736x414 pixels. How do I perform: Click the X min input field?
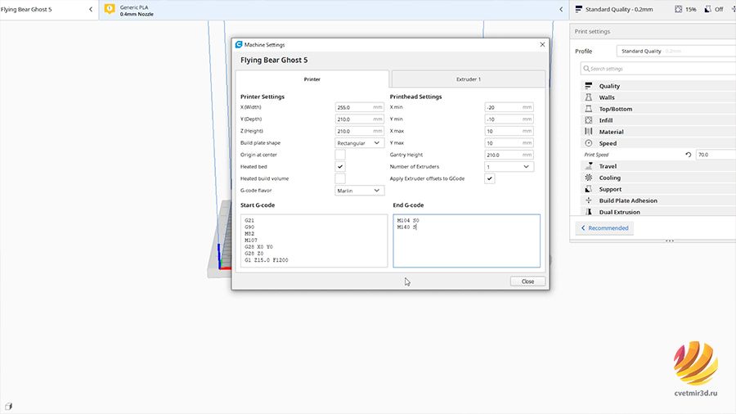tap(509, 107)
